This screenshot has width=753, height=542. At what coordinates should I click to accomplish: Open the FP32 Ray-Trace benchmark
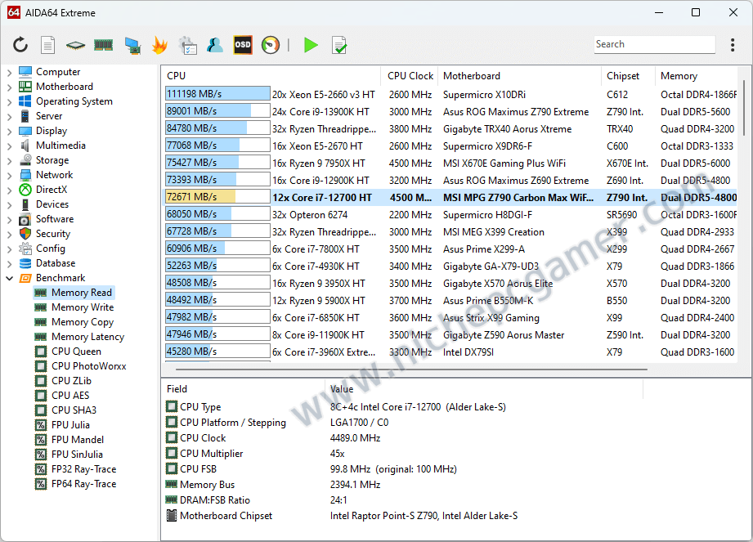click(x=83, y=469)
